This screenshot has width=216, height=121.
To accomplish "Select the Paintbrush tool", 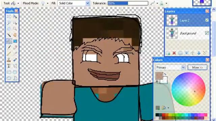I will pos(9,47).
